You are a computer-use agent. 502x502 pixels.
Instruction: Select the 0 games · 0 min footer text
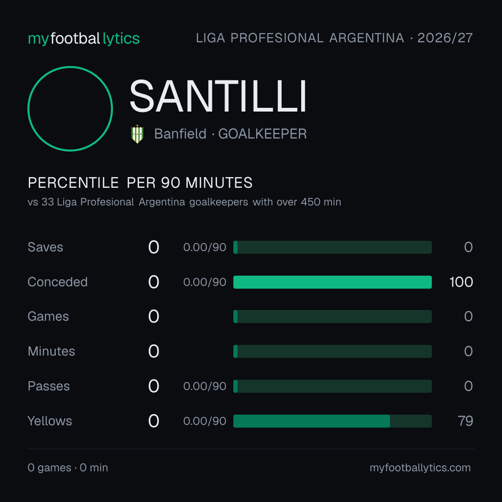(68, 468)
